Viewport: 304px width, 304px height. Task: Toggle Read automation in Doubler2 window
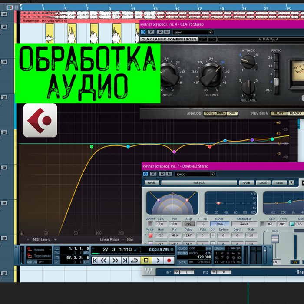click(x=162, y=174)
